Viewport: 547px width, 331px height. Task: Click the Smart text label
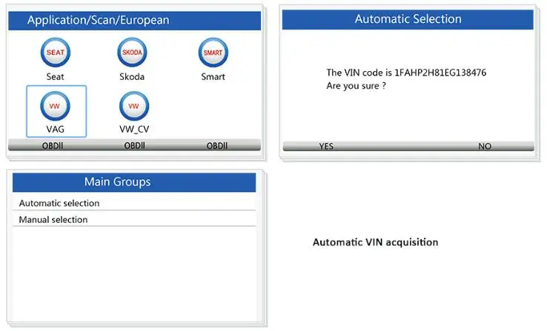point(213,77)
